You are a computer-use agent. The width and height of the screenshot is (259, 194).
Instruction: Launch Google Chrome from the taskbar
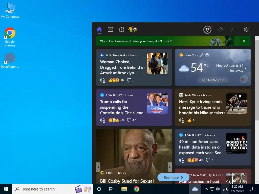coord(136,189)
